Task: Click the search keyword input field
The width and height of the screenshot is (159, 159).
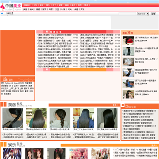Action: click(x=127, y=14)
